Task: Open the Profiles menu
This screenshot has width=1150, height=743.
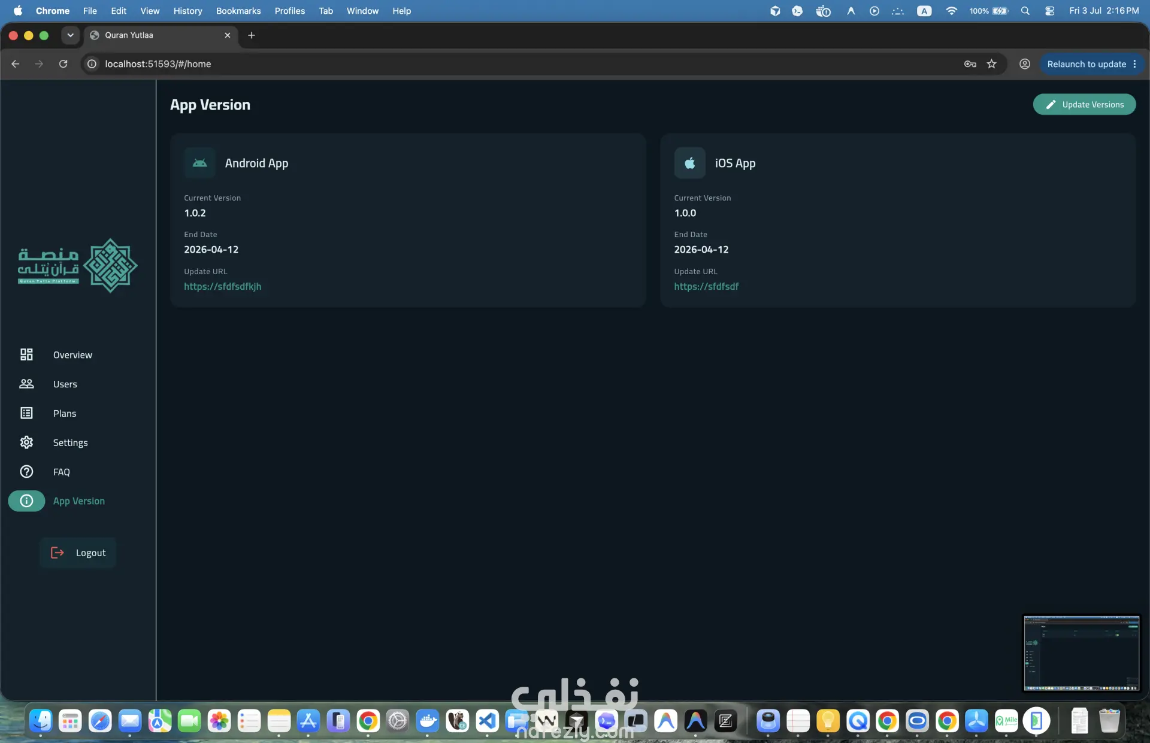Action: (290, 11)
